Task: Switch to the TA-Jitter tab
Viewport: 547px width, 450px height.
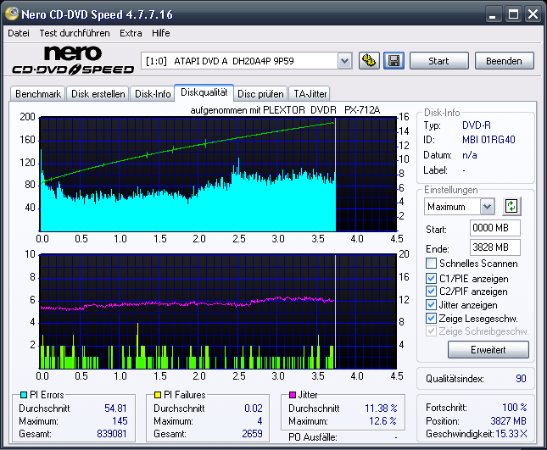Action: 310,94
